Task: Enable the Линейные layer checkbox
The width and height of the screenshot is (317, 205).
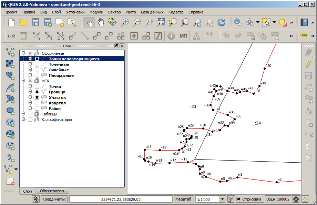Action: 37,70
